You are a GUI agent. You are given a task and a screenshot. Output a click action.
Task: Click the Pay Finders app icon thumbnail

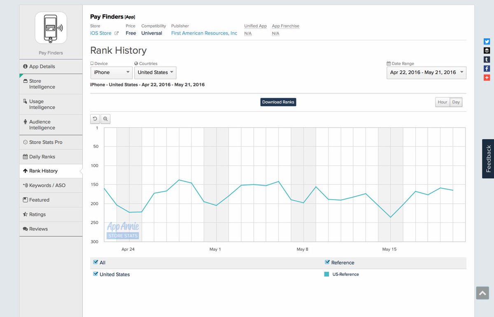tap(51, 28)
